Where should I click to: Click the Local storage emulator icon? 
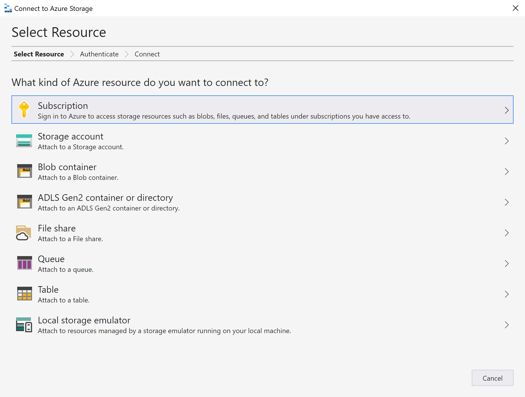click(24, 325)
